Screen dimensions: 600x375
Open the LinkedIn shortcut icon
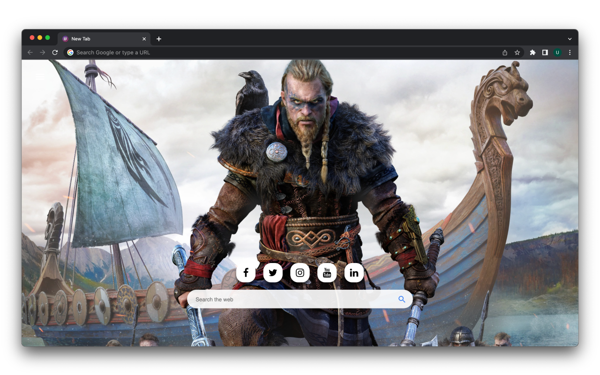tap(354, 273)
